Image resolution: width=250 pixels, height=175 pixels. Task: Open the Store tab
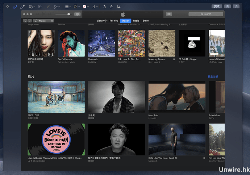(146, 21)
